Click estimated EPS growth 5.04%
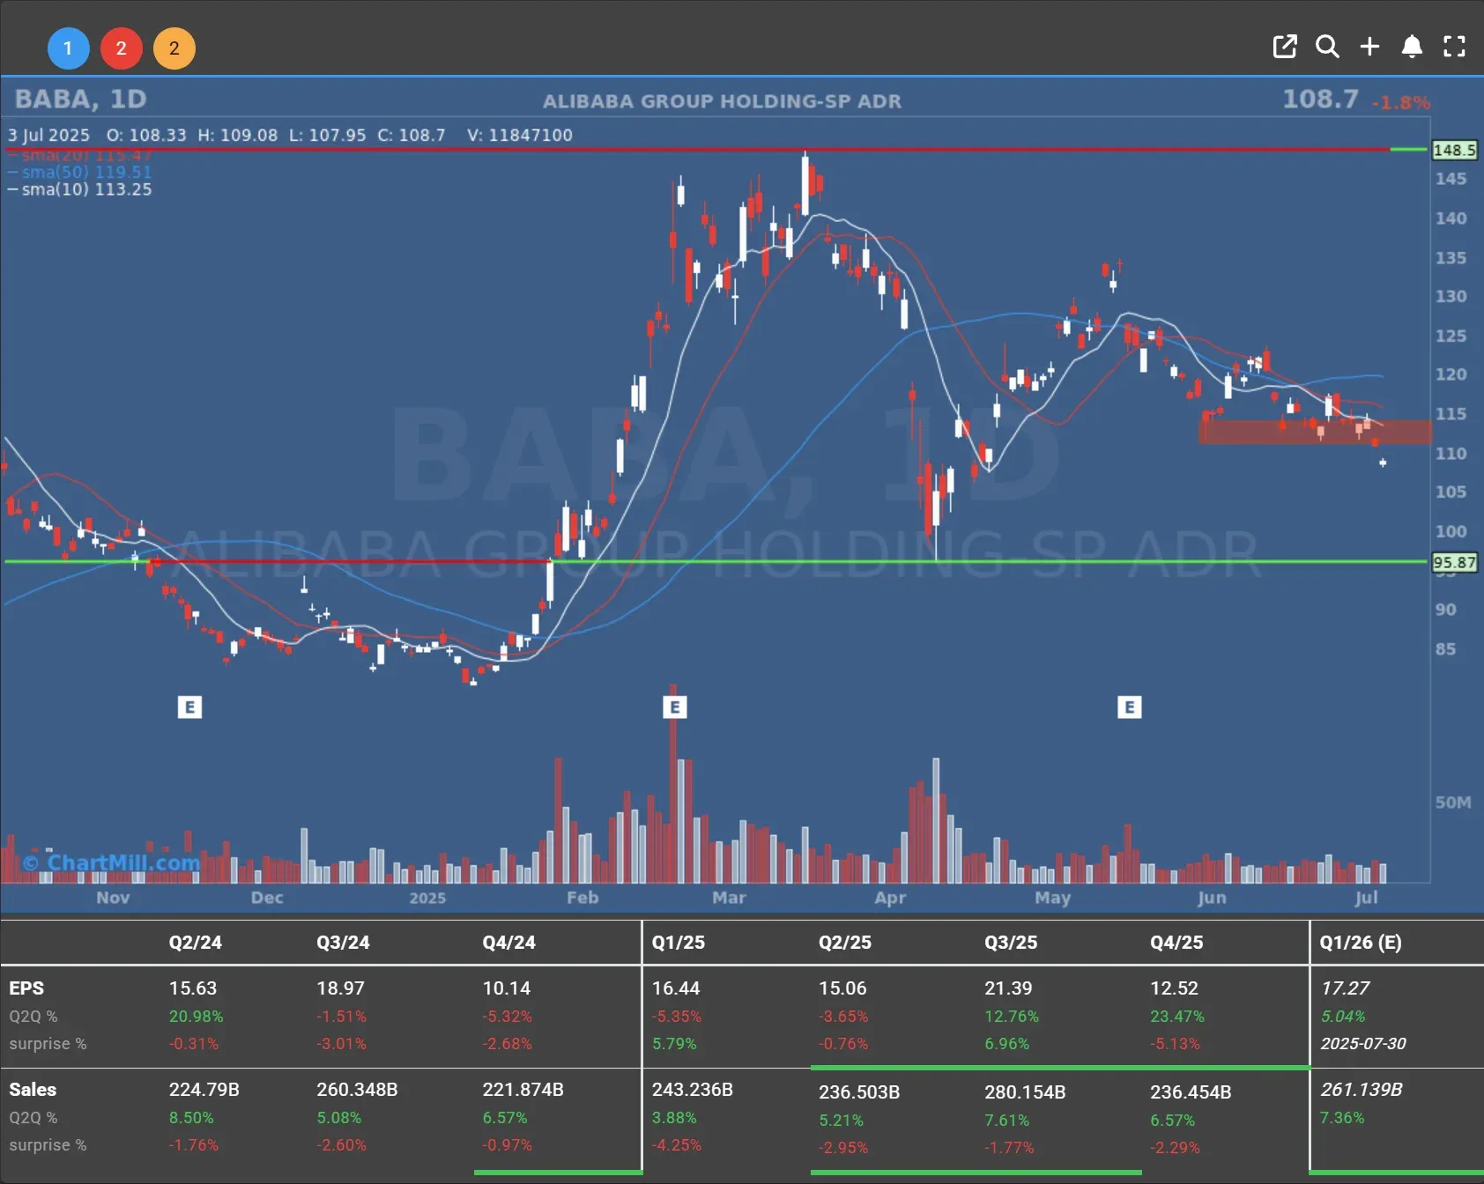The image size is (1484, 1184). 1342,1017
